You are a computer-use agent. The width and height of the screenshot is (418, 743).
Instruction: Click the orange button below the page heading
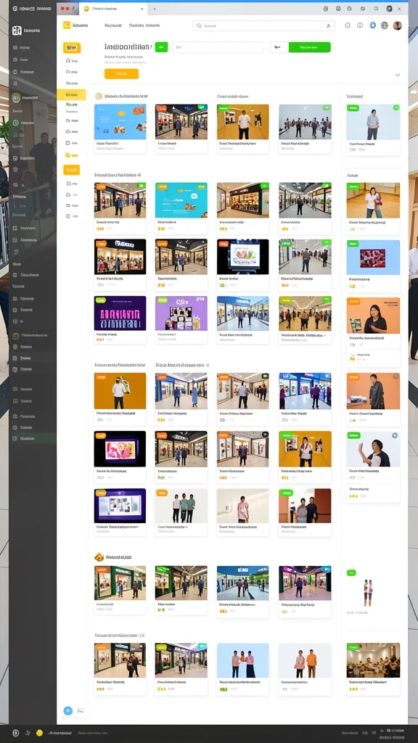pyautogui.click(x=121, y=74)
